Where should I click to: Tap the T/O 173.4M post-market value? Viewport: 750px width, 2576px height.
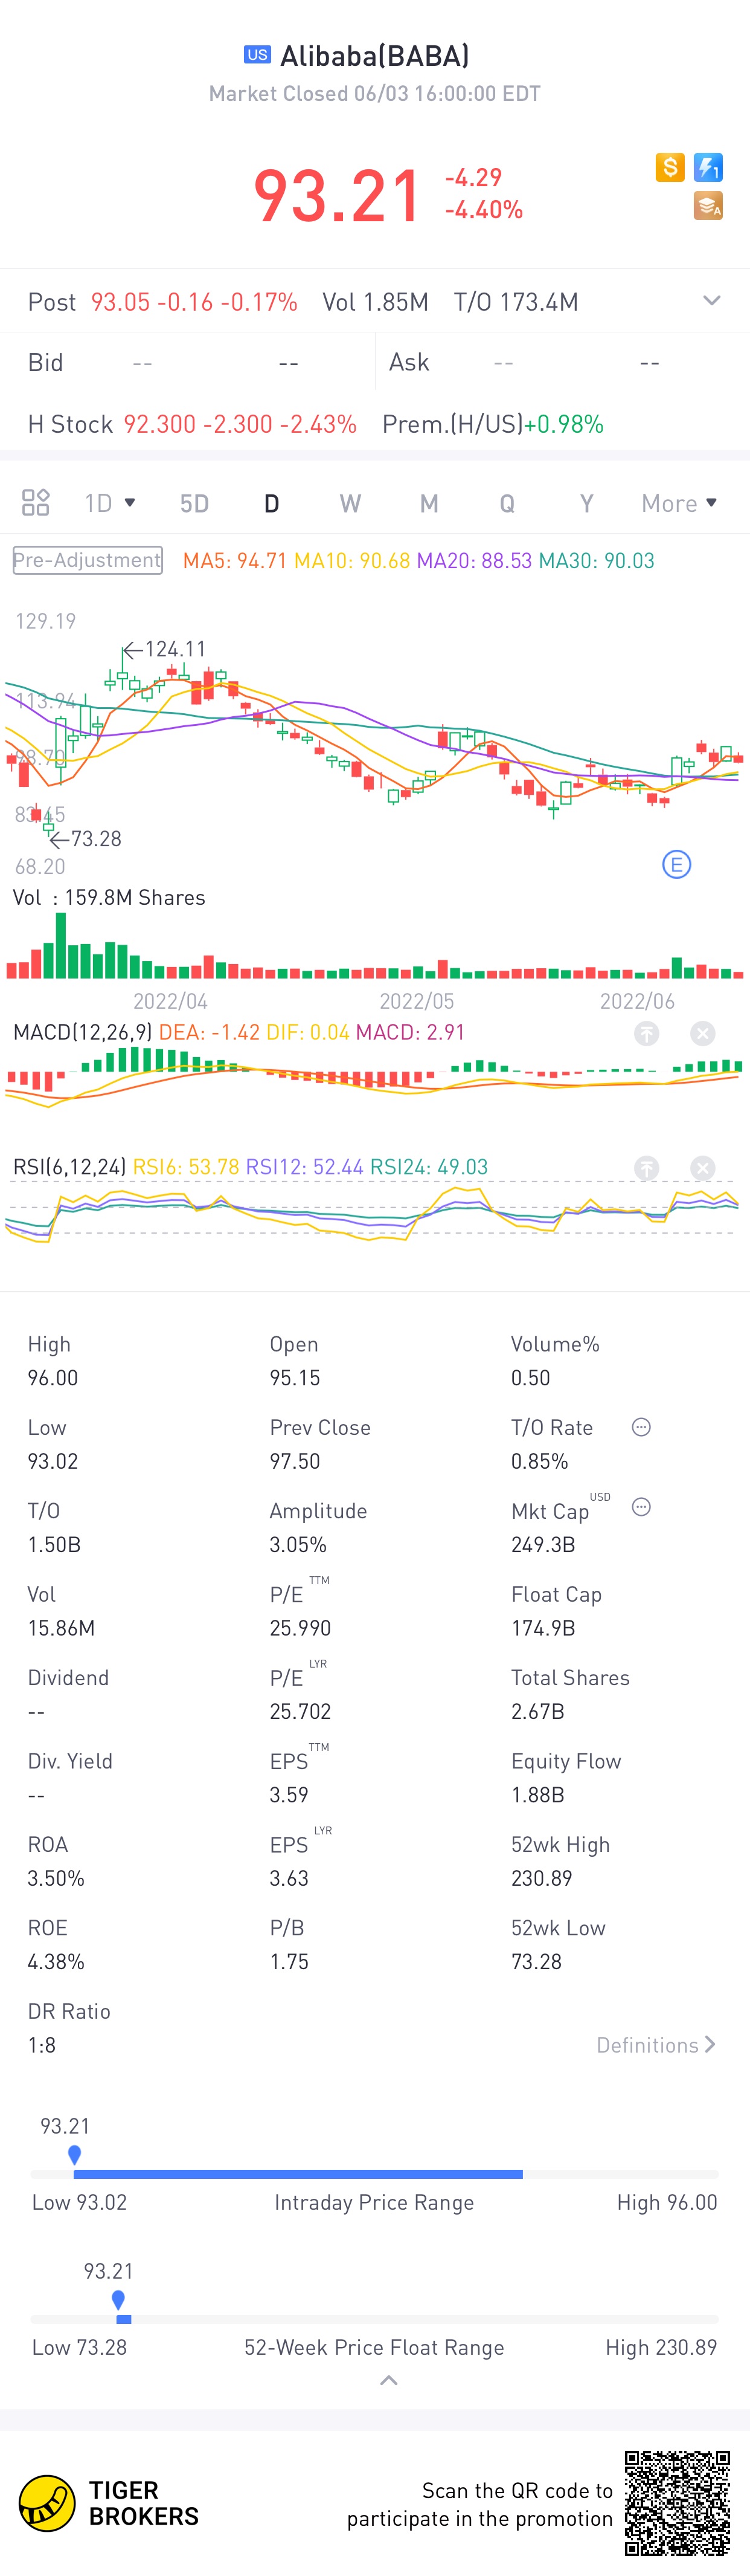[x=515, y=302]
